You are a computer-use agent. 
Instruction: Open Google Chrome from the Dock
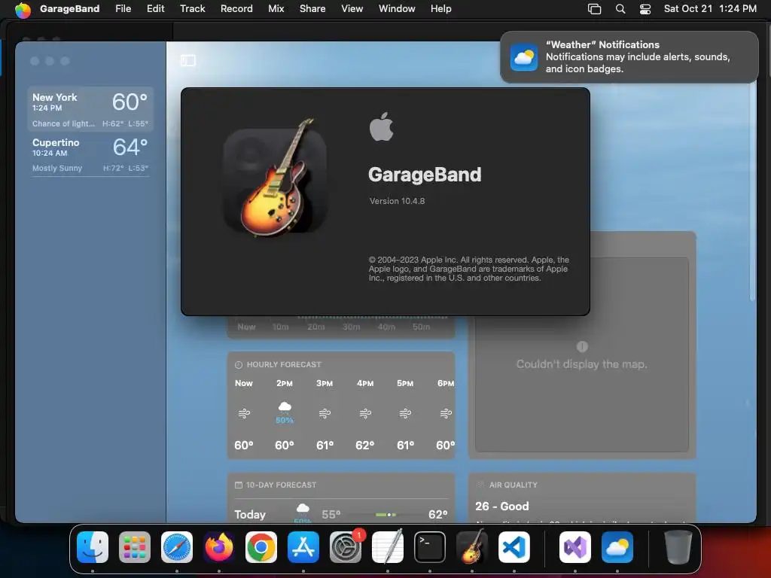[261, 547]
